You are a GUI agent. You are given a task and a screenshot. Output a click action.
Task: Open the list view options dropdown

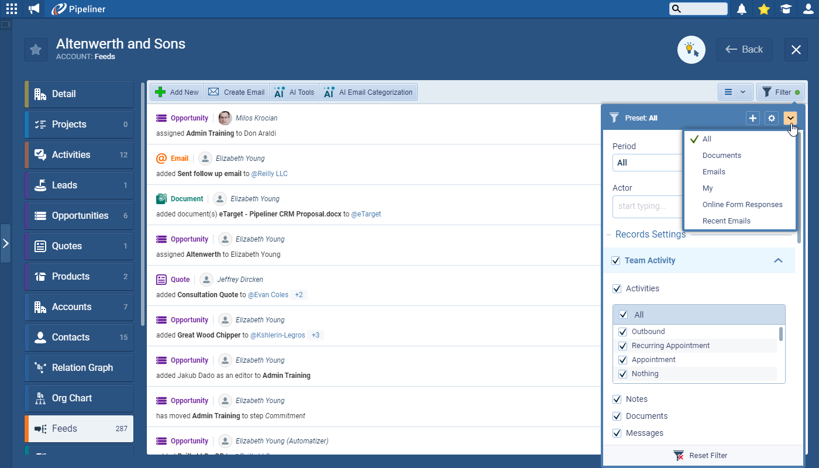click(x=735, y=92)
